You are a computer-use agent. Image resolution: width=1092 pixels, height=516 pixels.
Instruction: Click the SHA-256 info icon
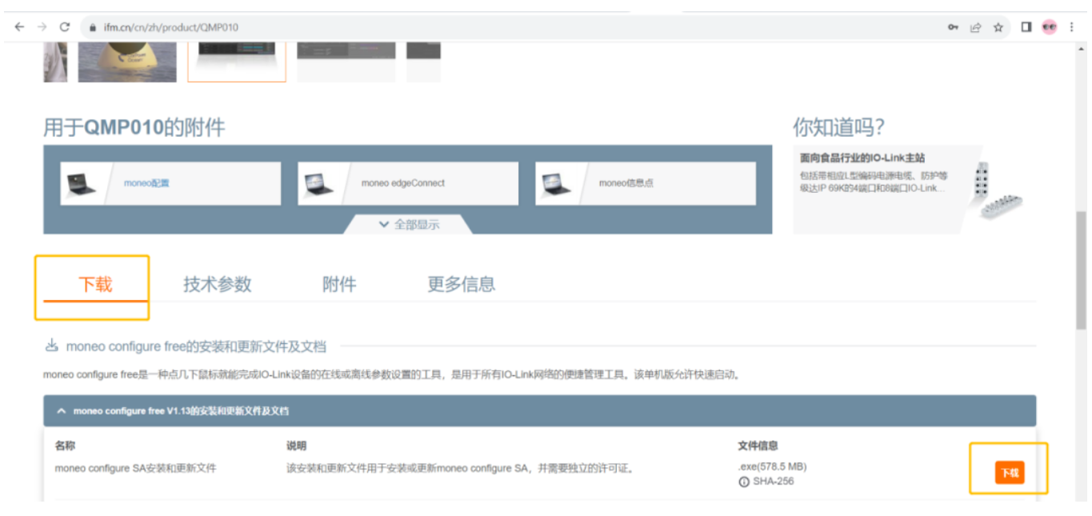point(743,482)
